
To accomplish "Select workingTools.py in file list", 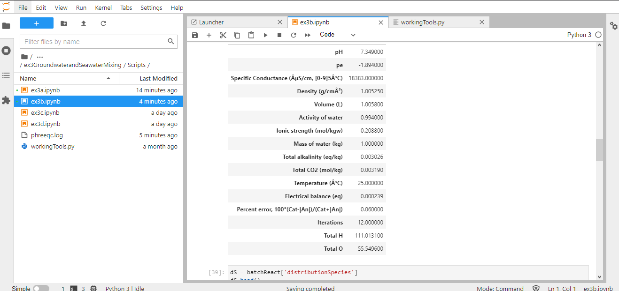I will (99, 146).
